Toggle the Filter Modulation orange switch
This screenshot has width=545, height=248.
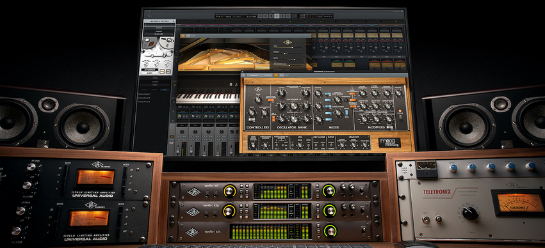352,93
